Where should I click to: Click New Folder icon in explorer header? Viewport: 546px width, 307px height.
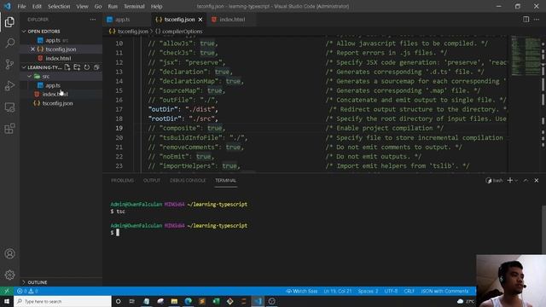pyautogui.click(x=77, y=67)
